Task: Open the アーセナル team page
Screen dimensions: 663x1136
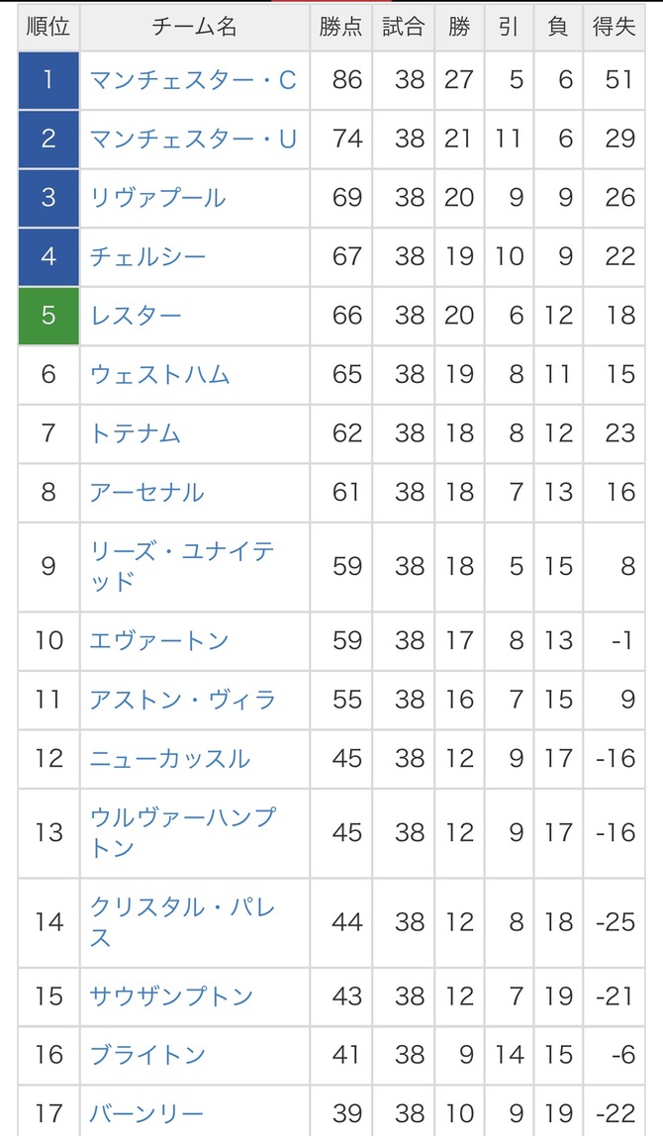Action: click(147, 492)
